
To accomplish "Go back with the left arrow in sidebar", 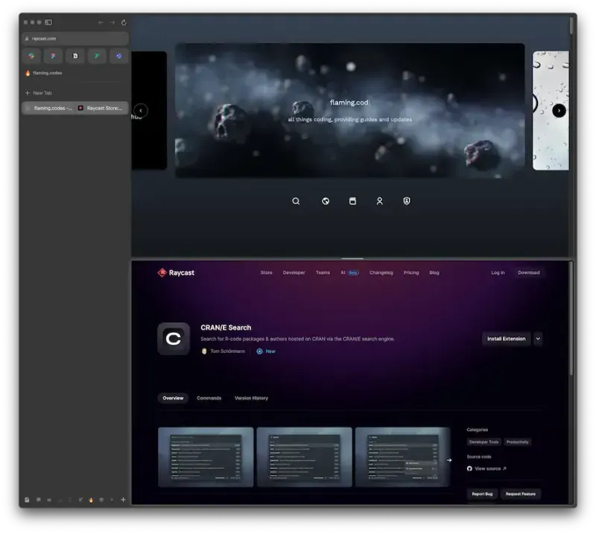I will point(101,23).
